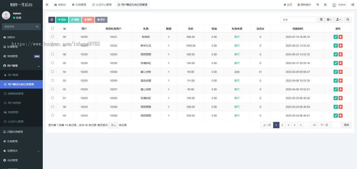Switch to the 控制台 tab
The width and height of the screenshot is (357, 169).
click(x=60, y=5)
